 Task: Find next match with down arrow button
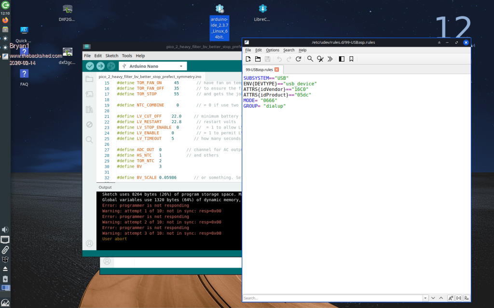(433, 298)
